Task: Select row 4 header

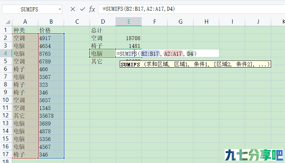Action: [x=6, y=53]
